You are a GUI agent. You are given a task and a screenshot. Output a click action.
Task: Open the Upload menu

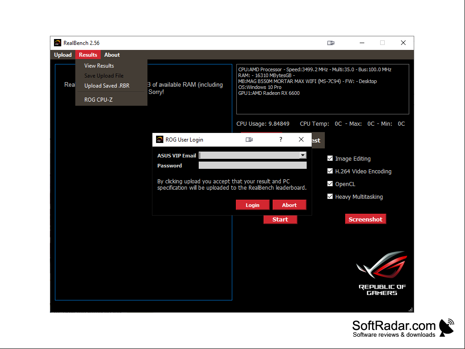(63, 55)
